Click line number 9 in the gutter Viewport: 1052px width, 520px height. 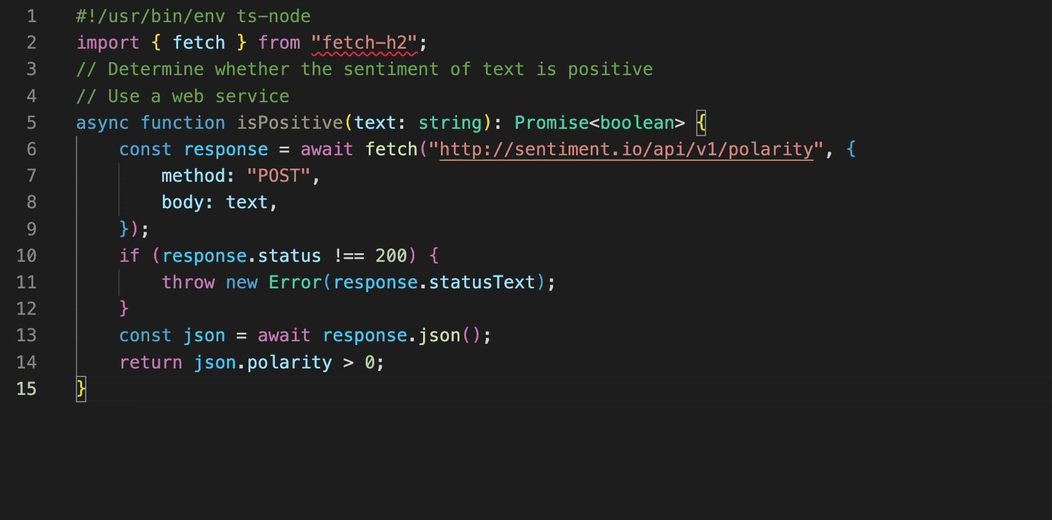click(x=31, y=229)
